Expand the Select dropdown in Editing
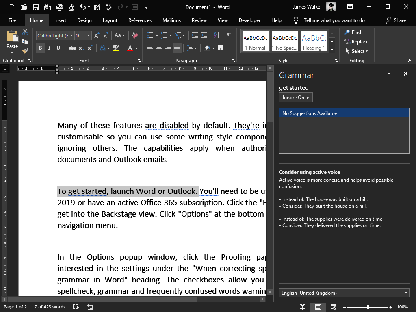The height and width of the screenshot is (312, 416). 356,51
